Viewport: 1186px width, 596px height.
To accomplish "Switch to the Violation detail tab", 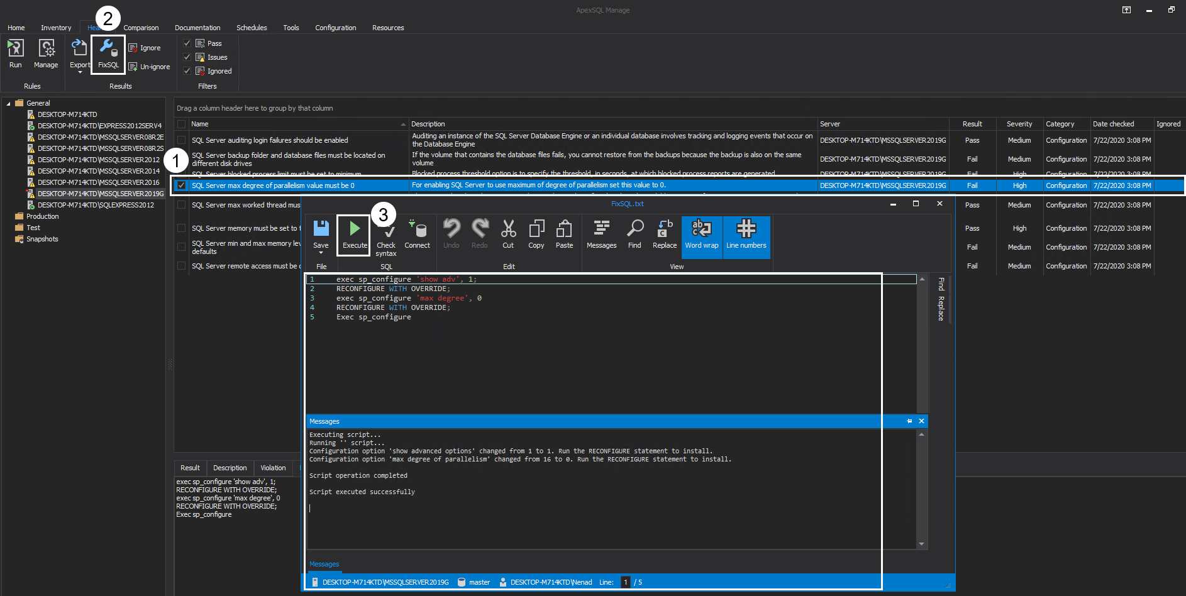I will point(273,468).
